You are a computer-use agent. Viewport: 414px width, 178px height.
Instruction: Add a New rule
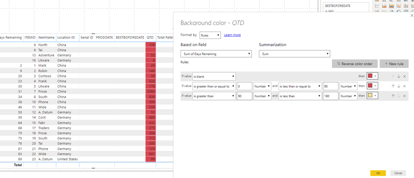point(394,63)
